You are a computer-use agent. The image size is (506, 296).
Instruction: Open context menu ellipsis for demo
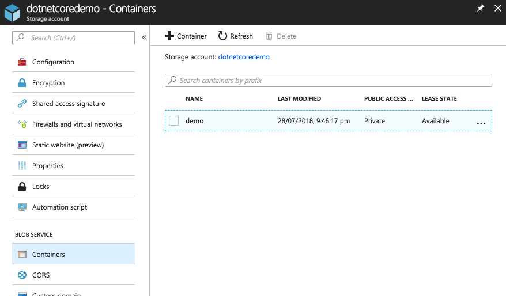click(x=481, y=123)
